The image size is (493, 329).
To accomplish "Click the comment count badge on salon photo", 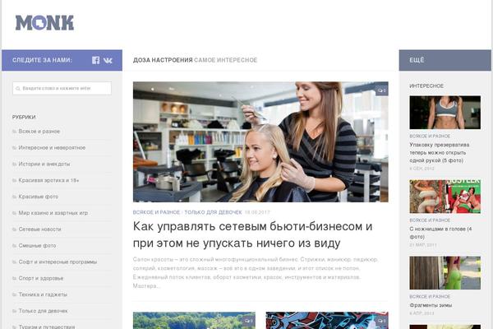I will [x=382, y=90].
